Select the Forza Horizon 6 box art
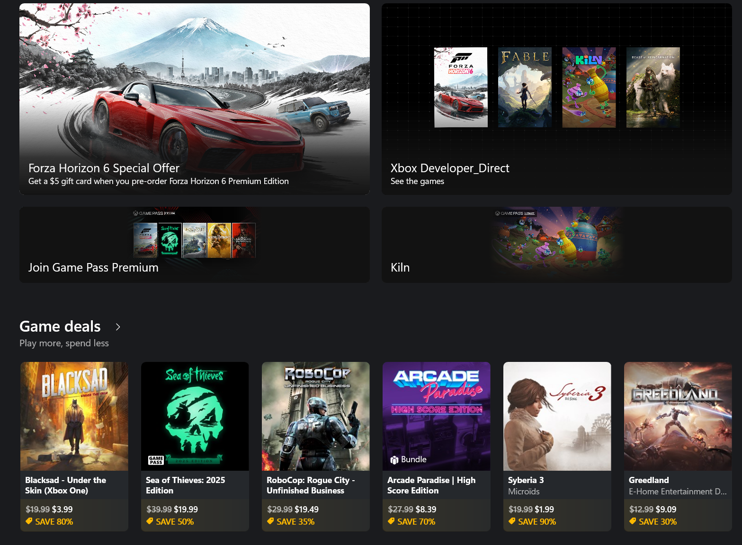This screenshot has height=545, width=742. (461, 87)
